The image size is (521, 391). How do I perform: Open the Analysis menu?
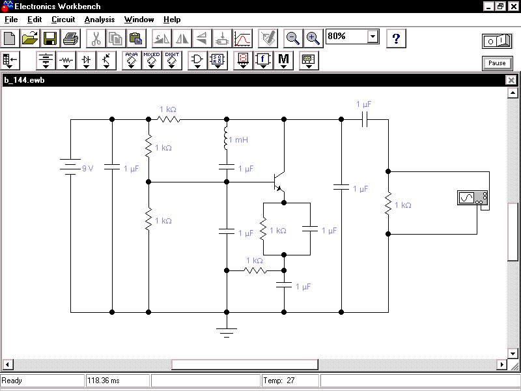(x=99, y=20)
